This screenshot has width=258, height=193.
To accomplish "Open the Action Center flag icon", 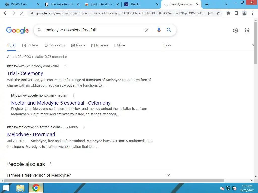I will pos(234,188).
